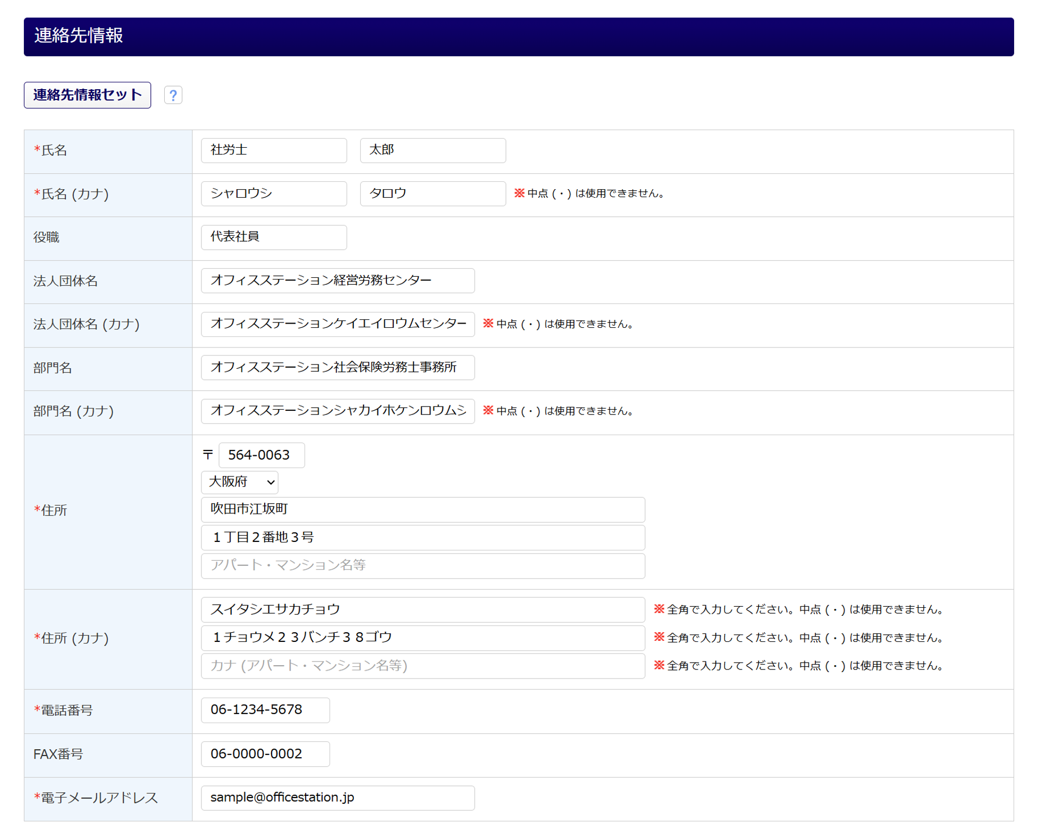Viewport: 1038px width, 831px height.
Task: Click the 役職 field with 代表社員
Action: 274,237
